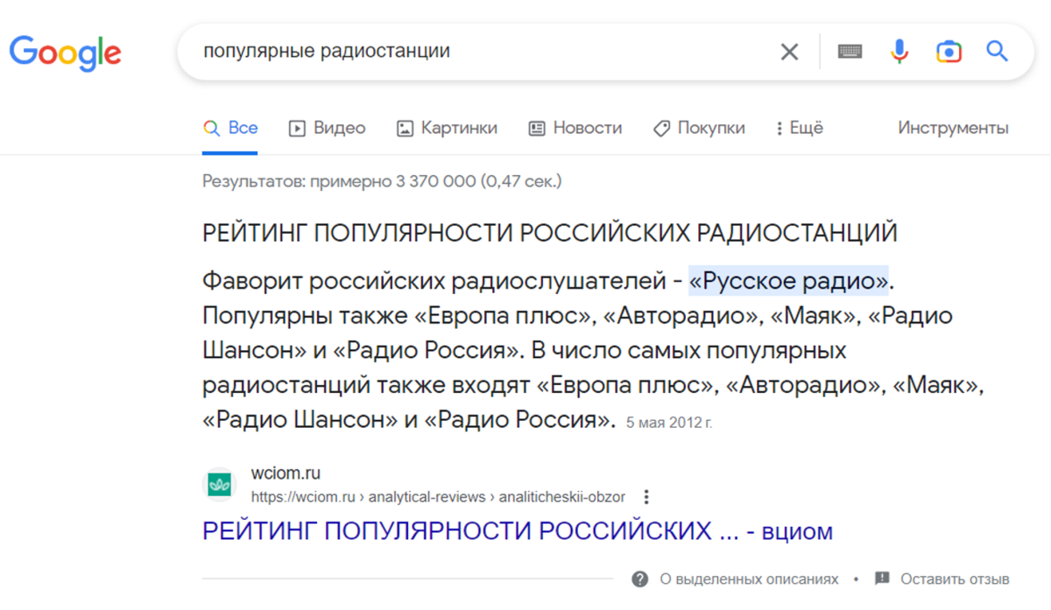Click the wciom.ru site favicon

coord(220,484)
